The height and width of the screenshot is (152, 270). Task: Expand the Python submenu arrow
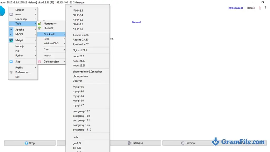coord(35,55)
